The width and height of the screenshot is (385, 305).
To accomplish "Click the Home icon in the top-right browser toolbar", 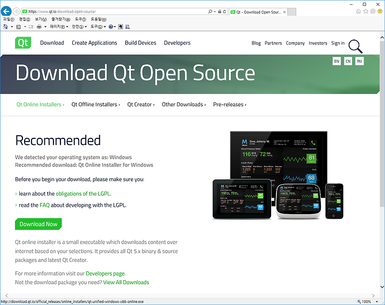I will [358, 11].
